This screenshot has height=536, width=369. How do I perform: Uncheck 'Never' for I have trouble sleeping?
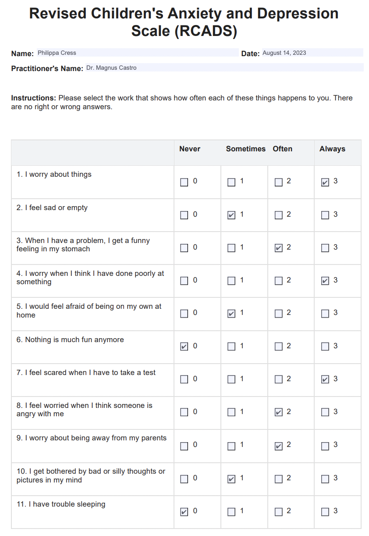click(x=184, y=512)
